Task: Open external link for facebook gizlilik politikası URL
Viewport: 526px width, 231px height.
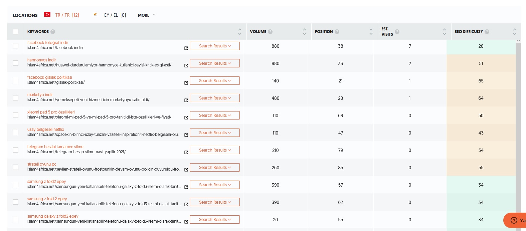Action: [186, 83]
